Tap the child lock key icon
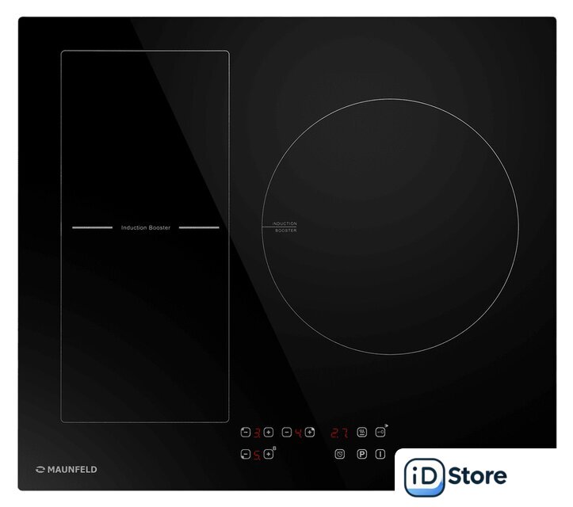This screenshot has width=573, height=507. tap(381, 433)
